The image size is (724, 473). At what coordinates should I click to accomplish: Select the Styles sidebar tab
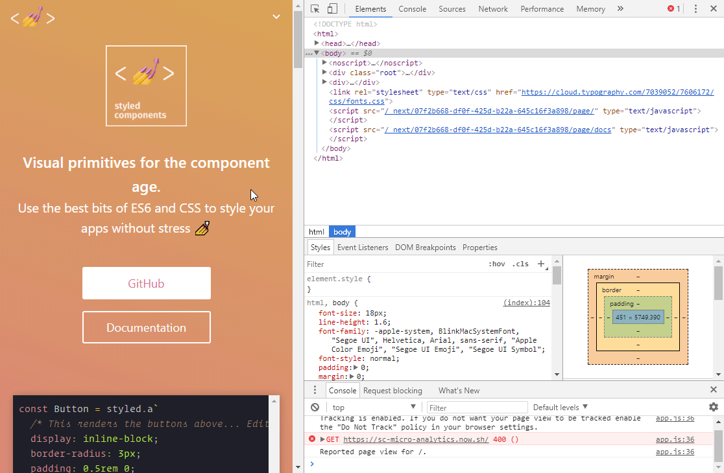pyautogui.click(x=320, y=247)
